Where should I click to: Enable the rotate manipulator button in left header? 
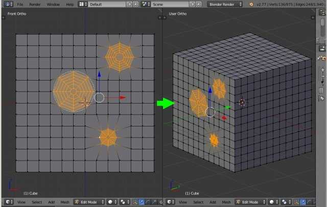(x=148, y=202)
